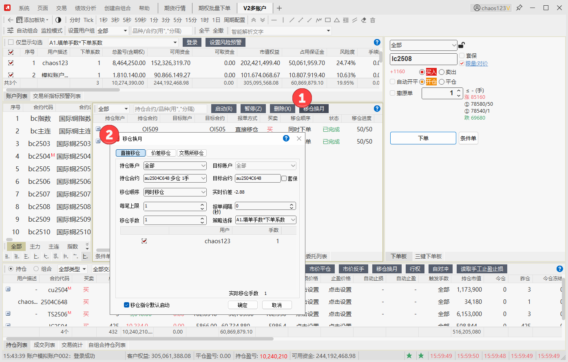This screenshot has width=568, height=362.
Task: Toggle the dark/light theme contrast icon
Action: (58, 20)
